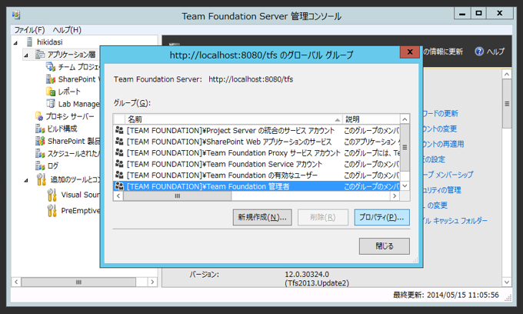Collapse the hikidasi tree node
Screen dimensions: 523x314
[15, 42]
